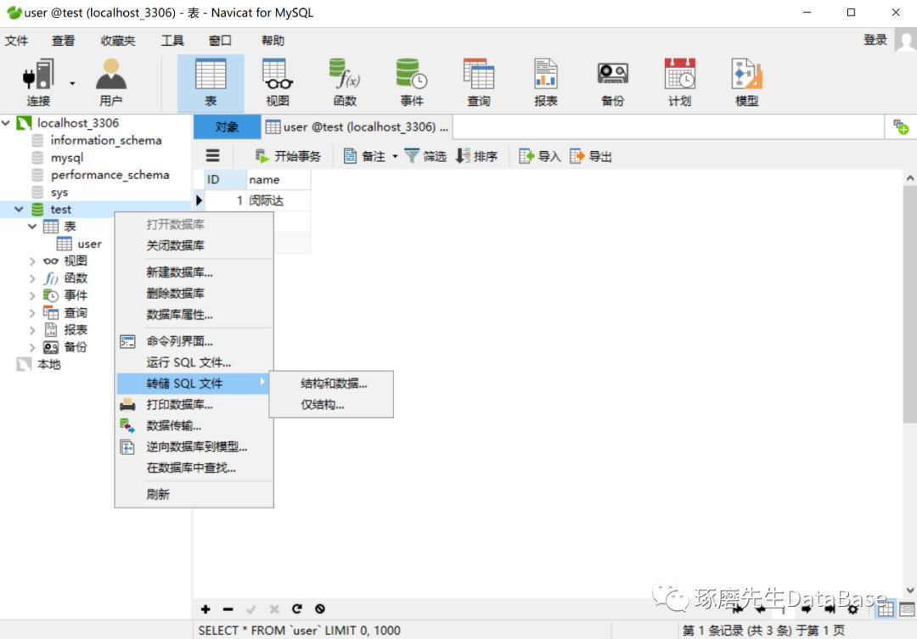Click the 登录 login link
This screenshot has height=639, width=917.
click(x=875, y=40)
